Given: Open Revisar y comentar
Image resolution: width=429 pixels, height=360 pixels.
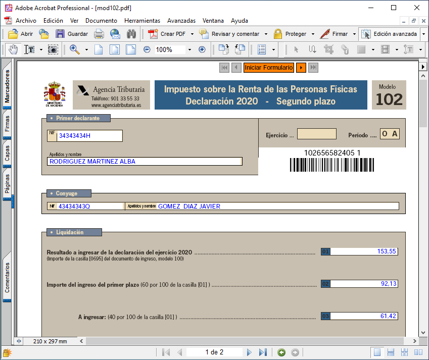Looking at the screenshot, I should [x=229, y=34].
